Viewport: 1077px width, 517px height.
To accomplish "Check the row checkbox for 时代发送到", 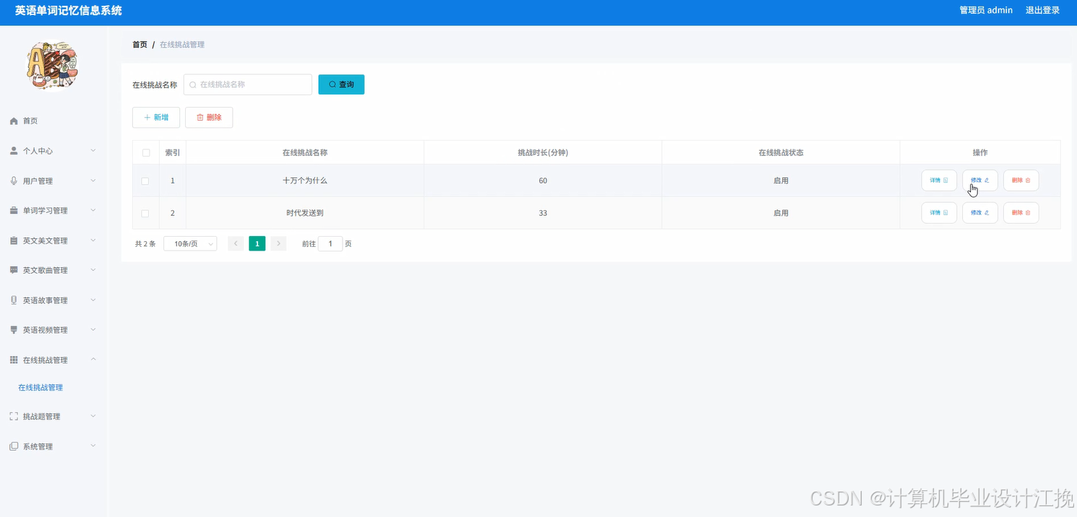I will tap(145, 214).
